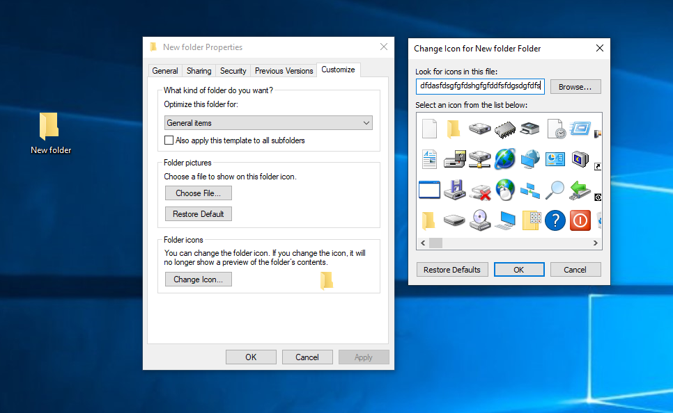
Task: Click the Change Icon button
Action: (x=199, y=279)
